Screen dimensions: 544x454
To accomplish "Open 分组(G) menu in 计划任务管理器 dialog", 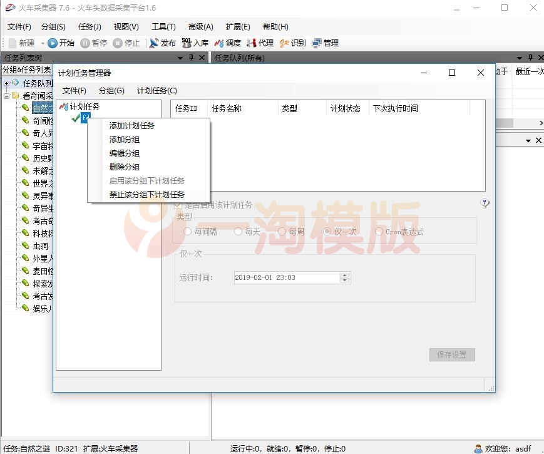I will 111,91.
